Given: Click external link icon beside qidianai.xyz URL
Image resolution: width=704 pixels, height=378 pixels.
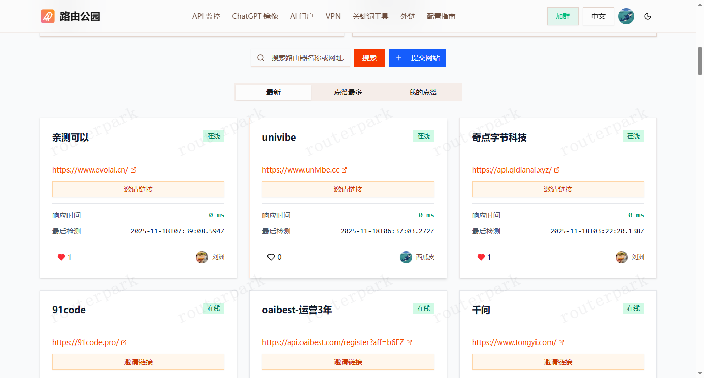Looking at the screenshot, I should (557, 170).
